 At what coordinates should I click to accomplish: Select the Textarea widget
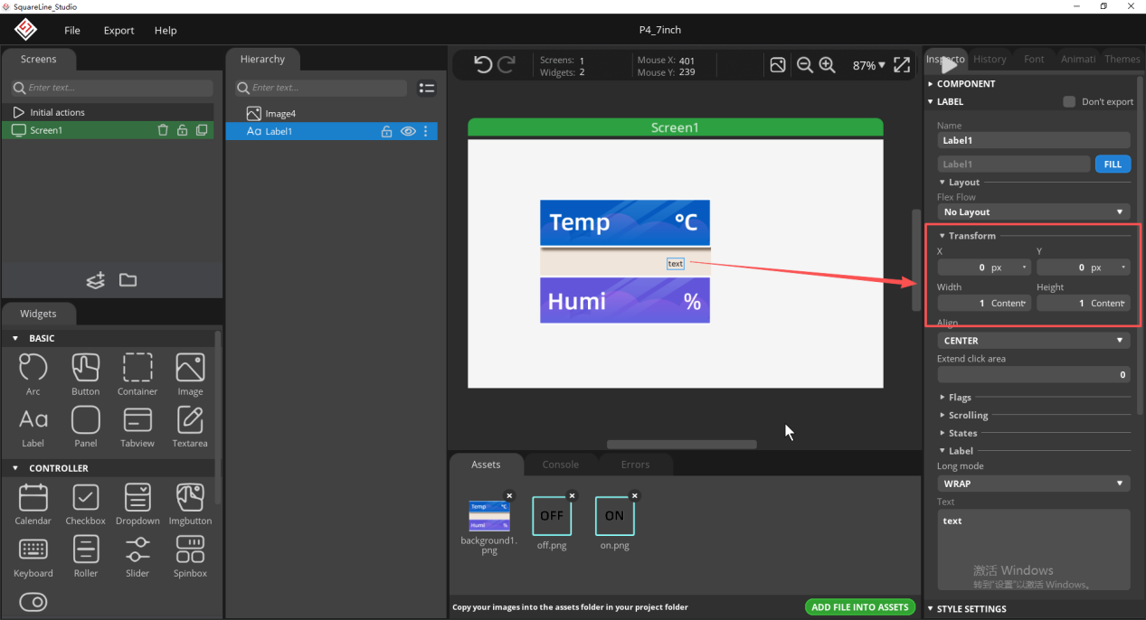pyautogui.click(x=190, y=427)
